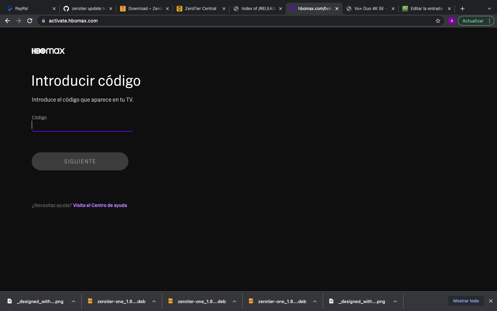Expand options for first _designed_with png download
This screenshot has width=497, height=311.
74,301
